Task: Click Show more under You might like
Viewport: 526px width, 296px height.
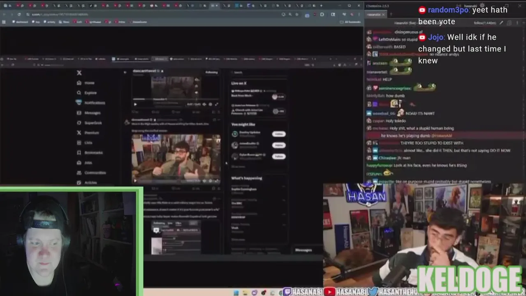Action: pos(238,166)
